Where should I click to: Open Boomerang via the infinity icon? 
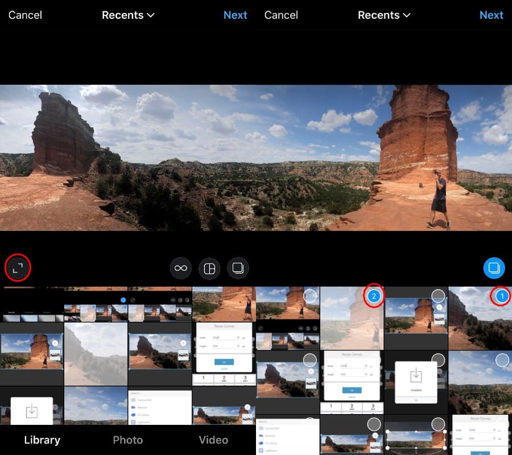pos(181,268)
